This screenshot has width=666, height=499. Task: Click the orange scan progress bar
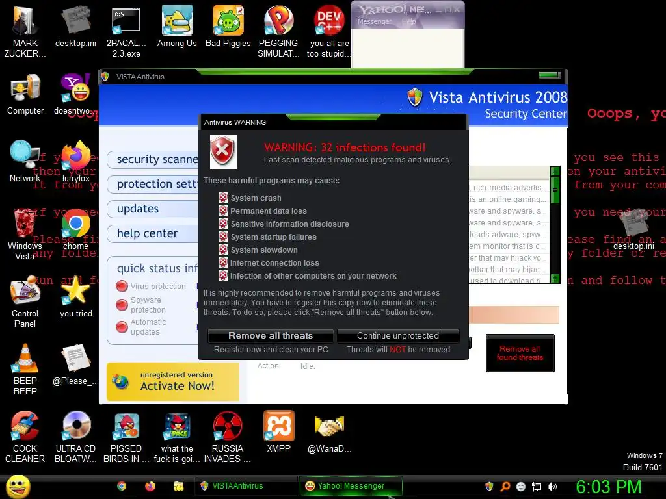tap(514, 315)
